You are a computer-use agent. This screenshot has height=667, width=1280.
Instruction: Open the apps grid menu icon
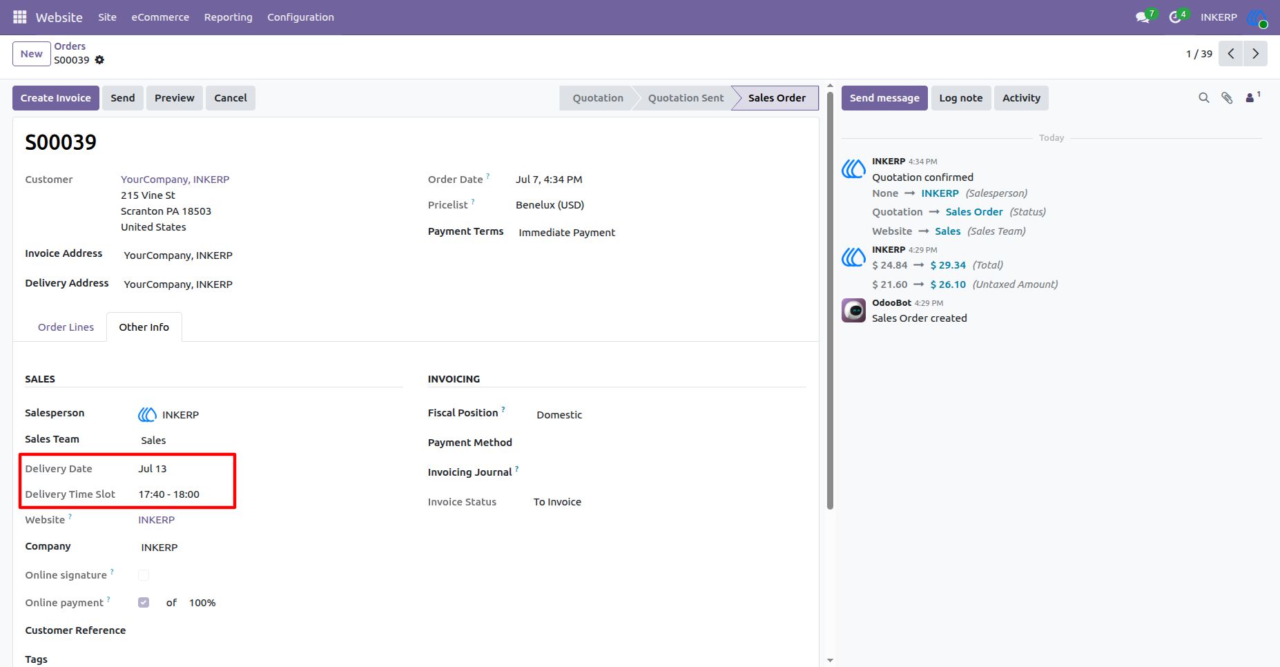click(x=20, y=17)
